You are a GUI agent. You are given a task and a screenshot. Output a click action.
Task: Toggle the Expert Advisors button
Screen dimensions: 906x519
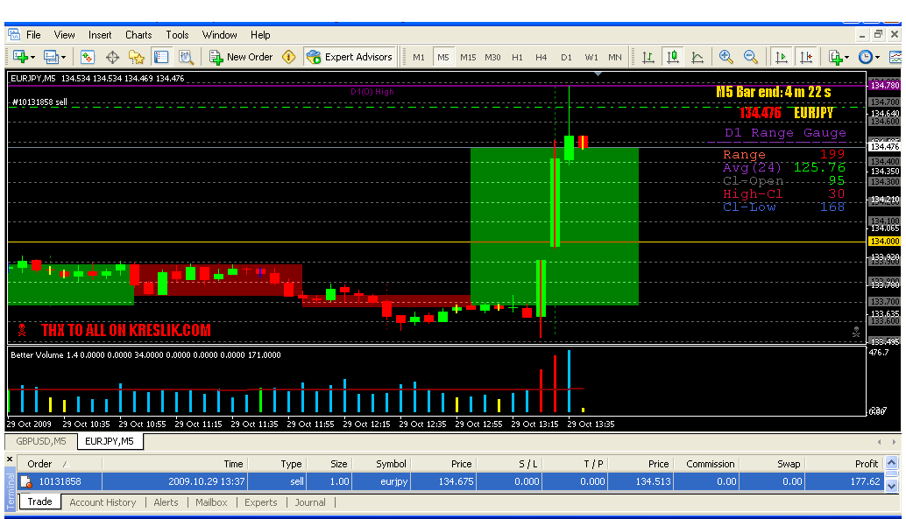click(x=350, y=57)
